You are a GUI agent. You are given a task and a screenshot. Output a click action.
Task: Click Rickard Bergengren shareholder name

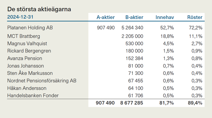pyautogui.click(x=29, y=51)
